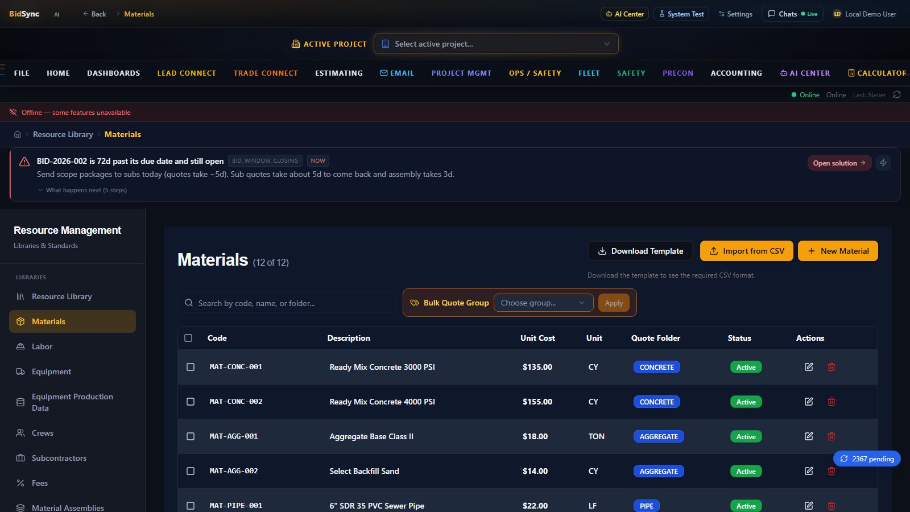The height and width of the screenshot is (512, 910).
Task: Select all materials with header checkbox
Action: [x=188, y=338]
